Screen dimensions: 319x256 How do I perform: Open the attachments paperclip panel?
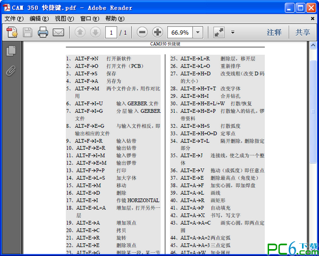pos(10,70)
